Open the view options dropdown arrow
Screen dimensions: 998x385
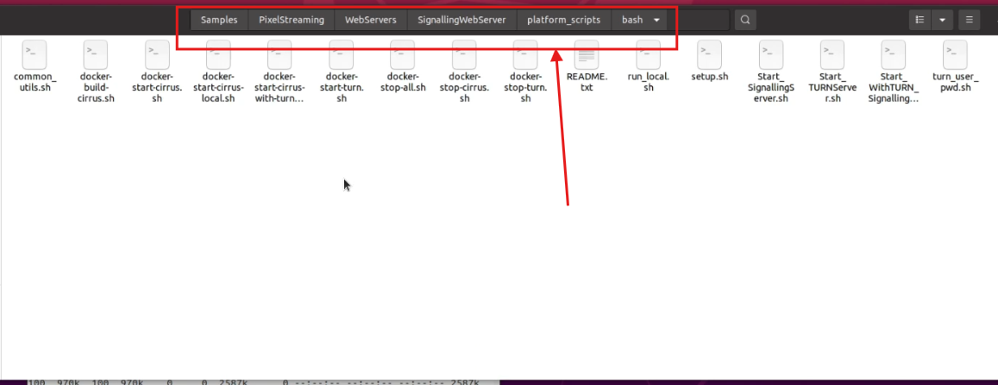click(942, 20)
